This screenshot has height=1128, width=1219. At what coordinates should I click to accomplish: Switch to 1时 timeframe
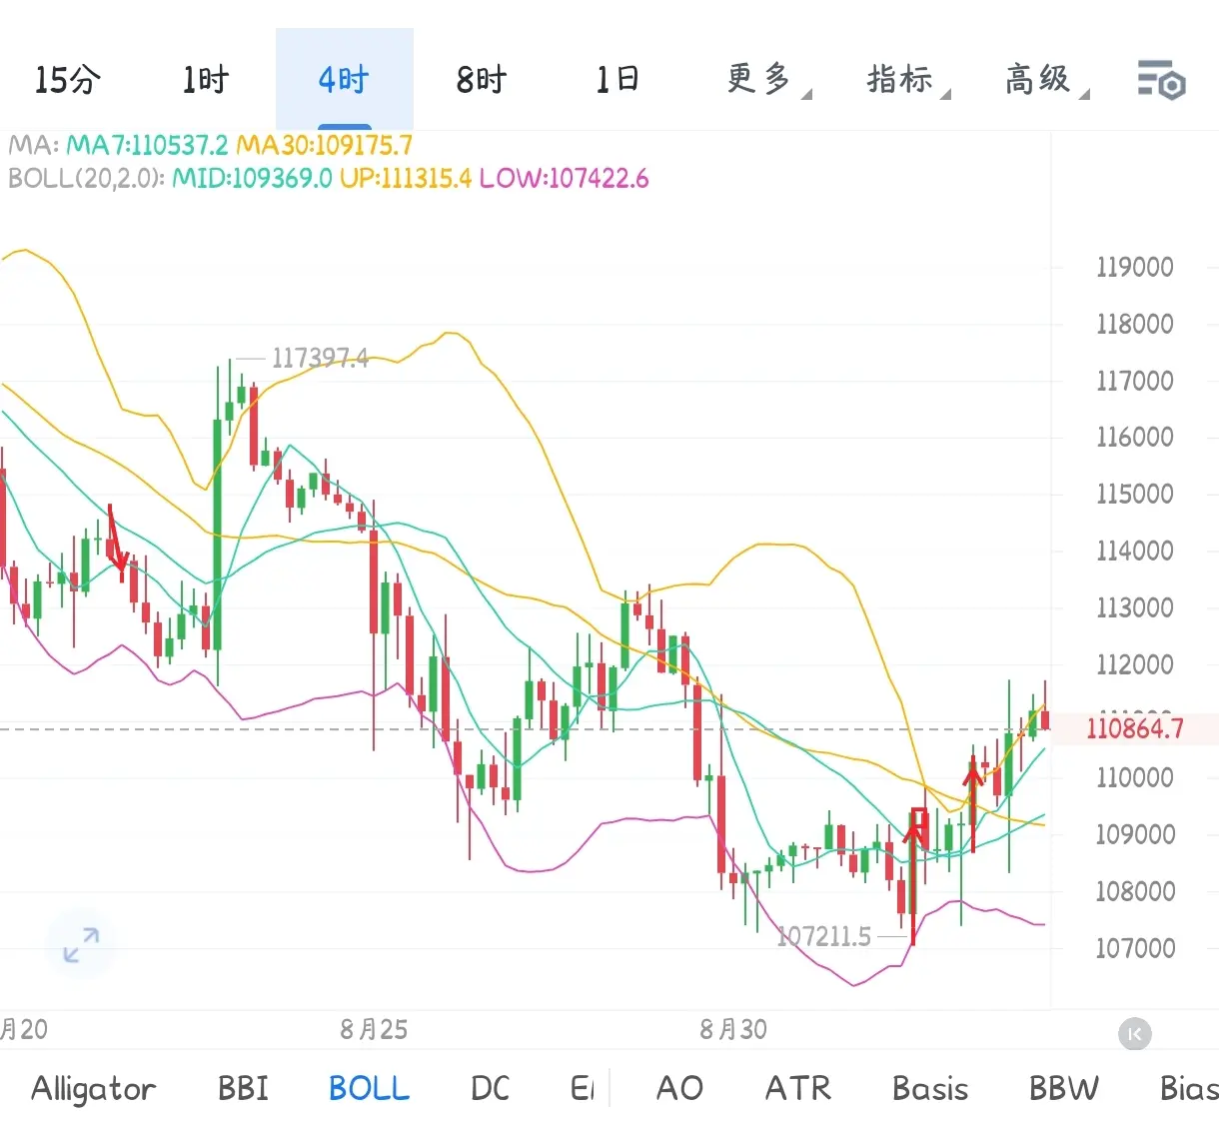[206, 80]
